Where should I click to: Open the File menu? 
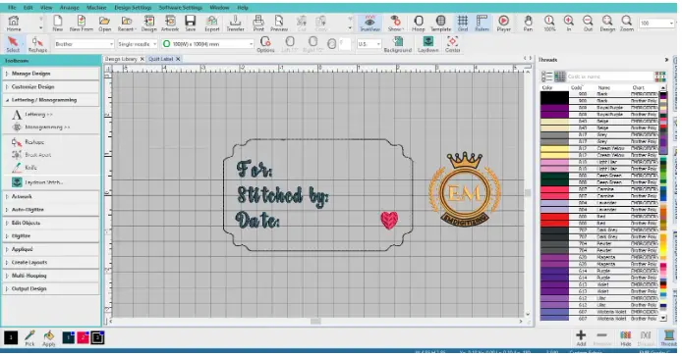[12, 8]
